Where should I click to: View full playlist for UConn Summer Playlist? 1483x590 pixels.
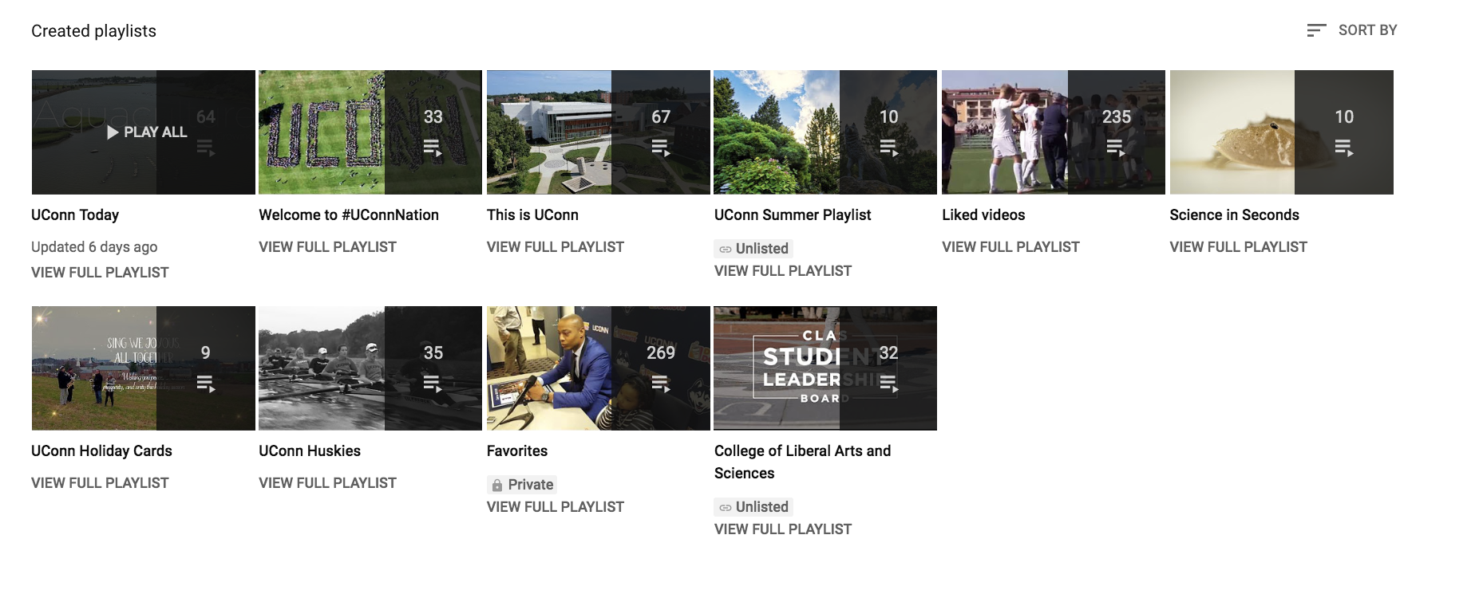[x=783, y=271]
